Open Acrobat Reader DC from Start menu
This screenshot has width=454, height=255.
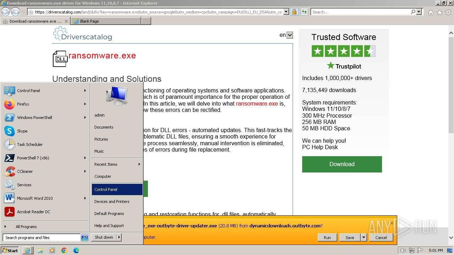[45, 212]
